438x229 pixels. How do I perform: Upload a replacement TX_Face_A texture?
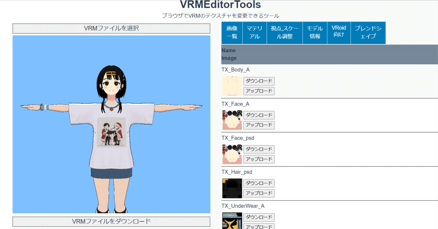click(259, 125)
